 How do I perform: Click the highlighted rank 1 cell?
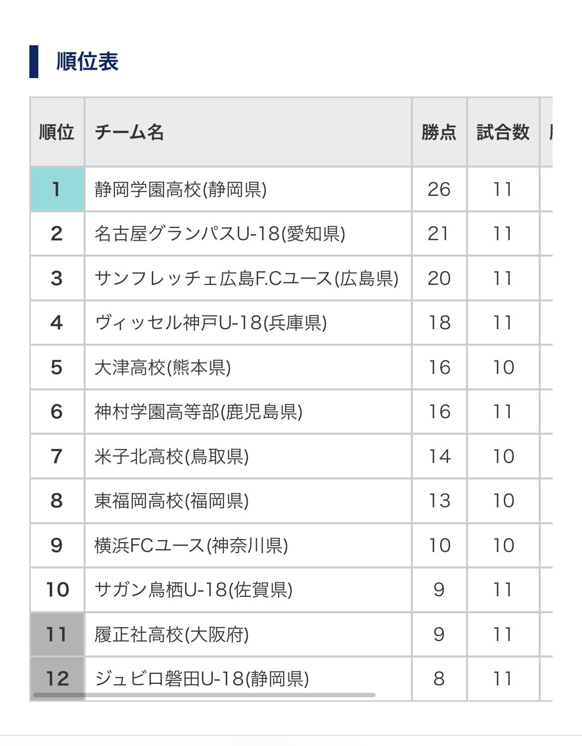[57, 189]
